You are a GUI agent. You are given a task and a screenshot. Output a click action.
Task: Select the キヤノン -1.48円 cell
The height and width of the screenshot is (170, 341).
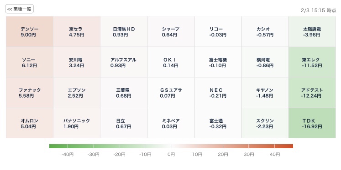[265, 93]
